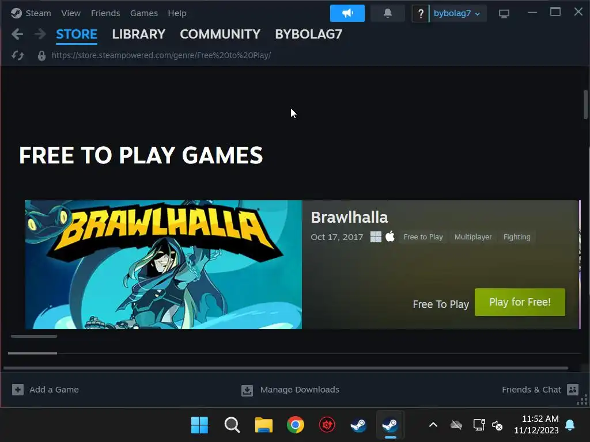Click the Play for Free! button
Screen dimensions: 590x442
[520, 302]
